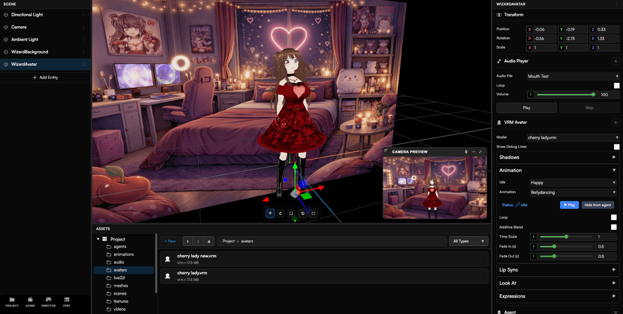Click the Position X input field
The height and width of the screenshot is (314, 623).
(541, 29)
